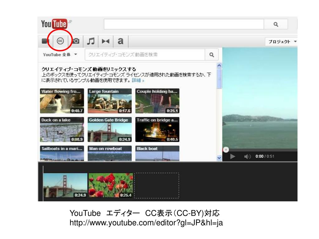Pick the 'Duck on a lake' clip

tap(62, 129)
